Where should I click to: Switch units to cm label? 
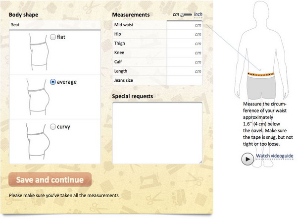[x=175, y=15]
